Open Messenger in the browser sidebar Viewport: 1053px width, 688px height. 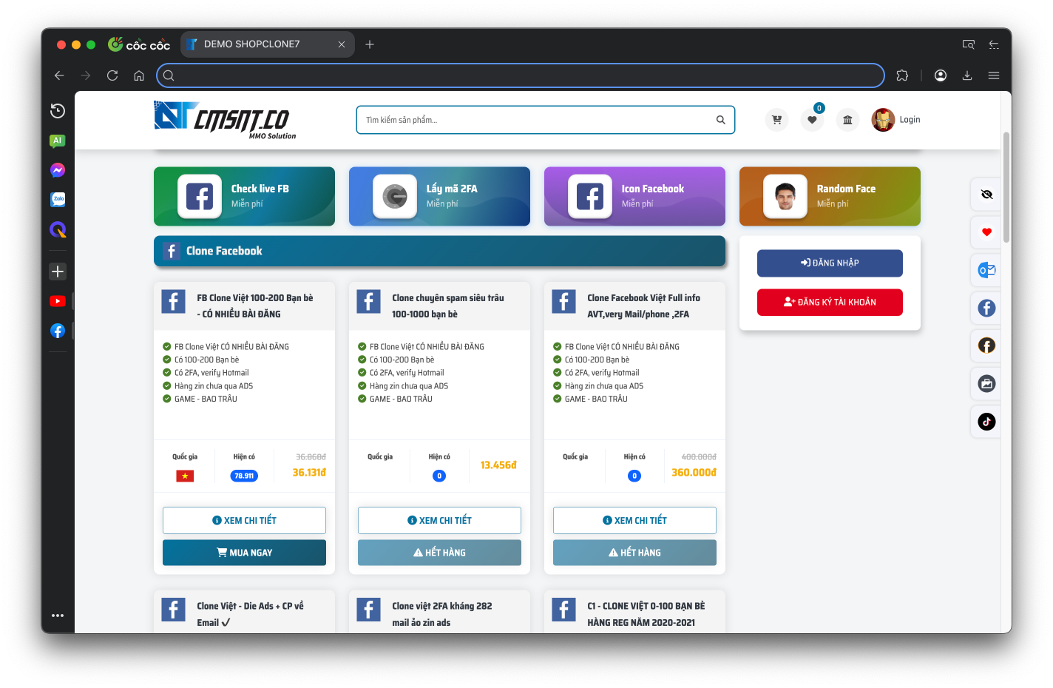click(58, 170)
